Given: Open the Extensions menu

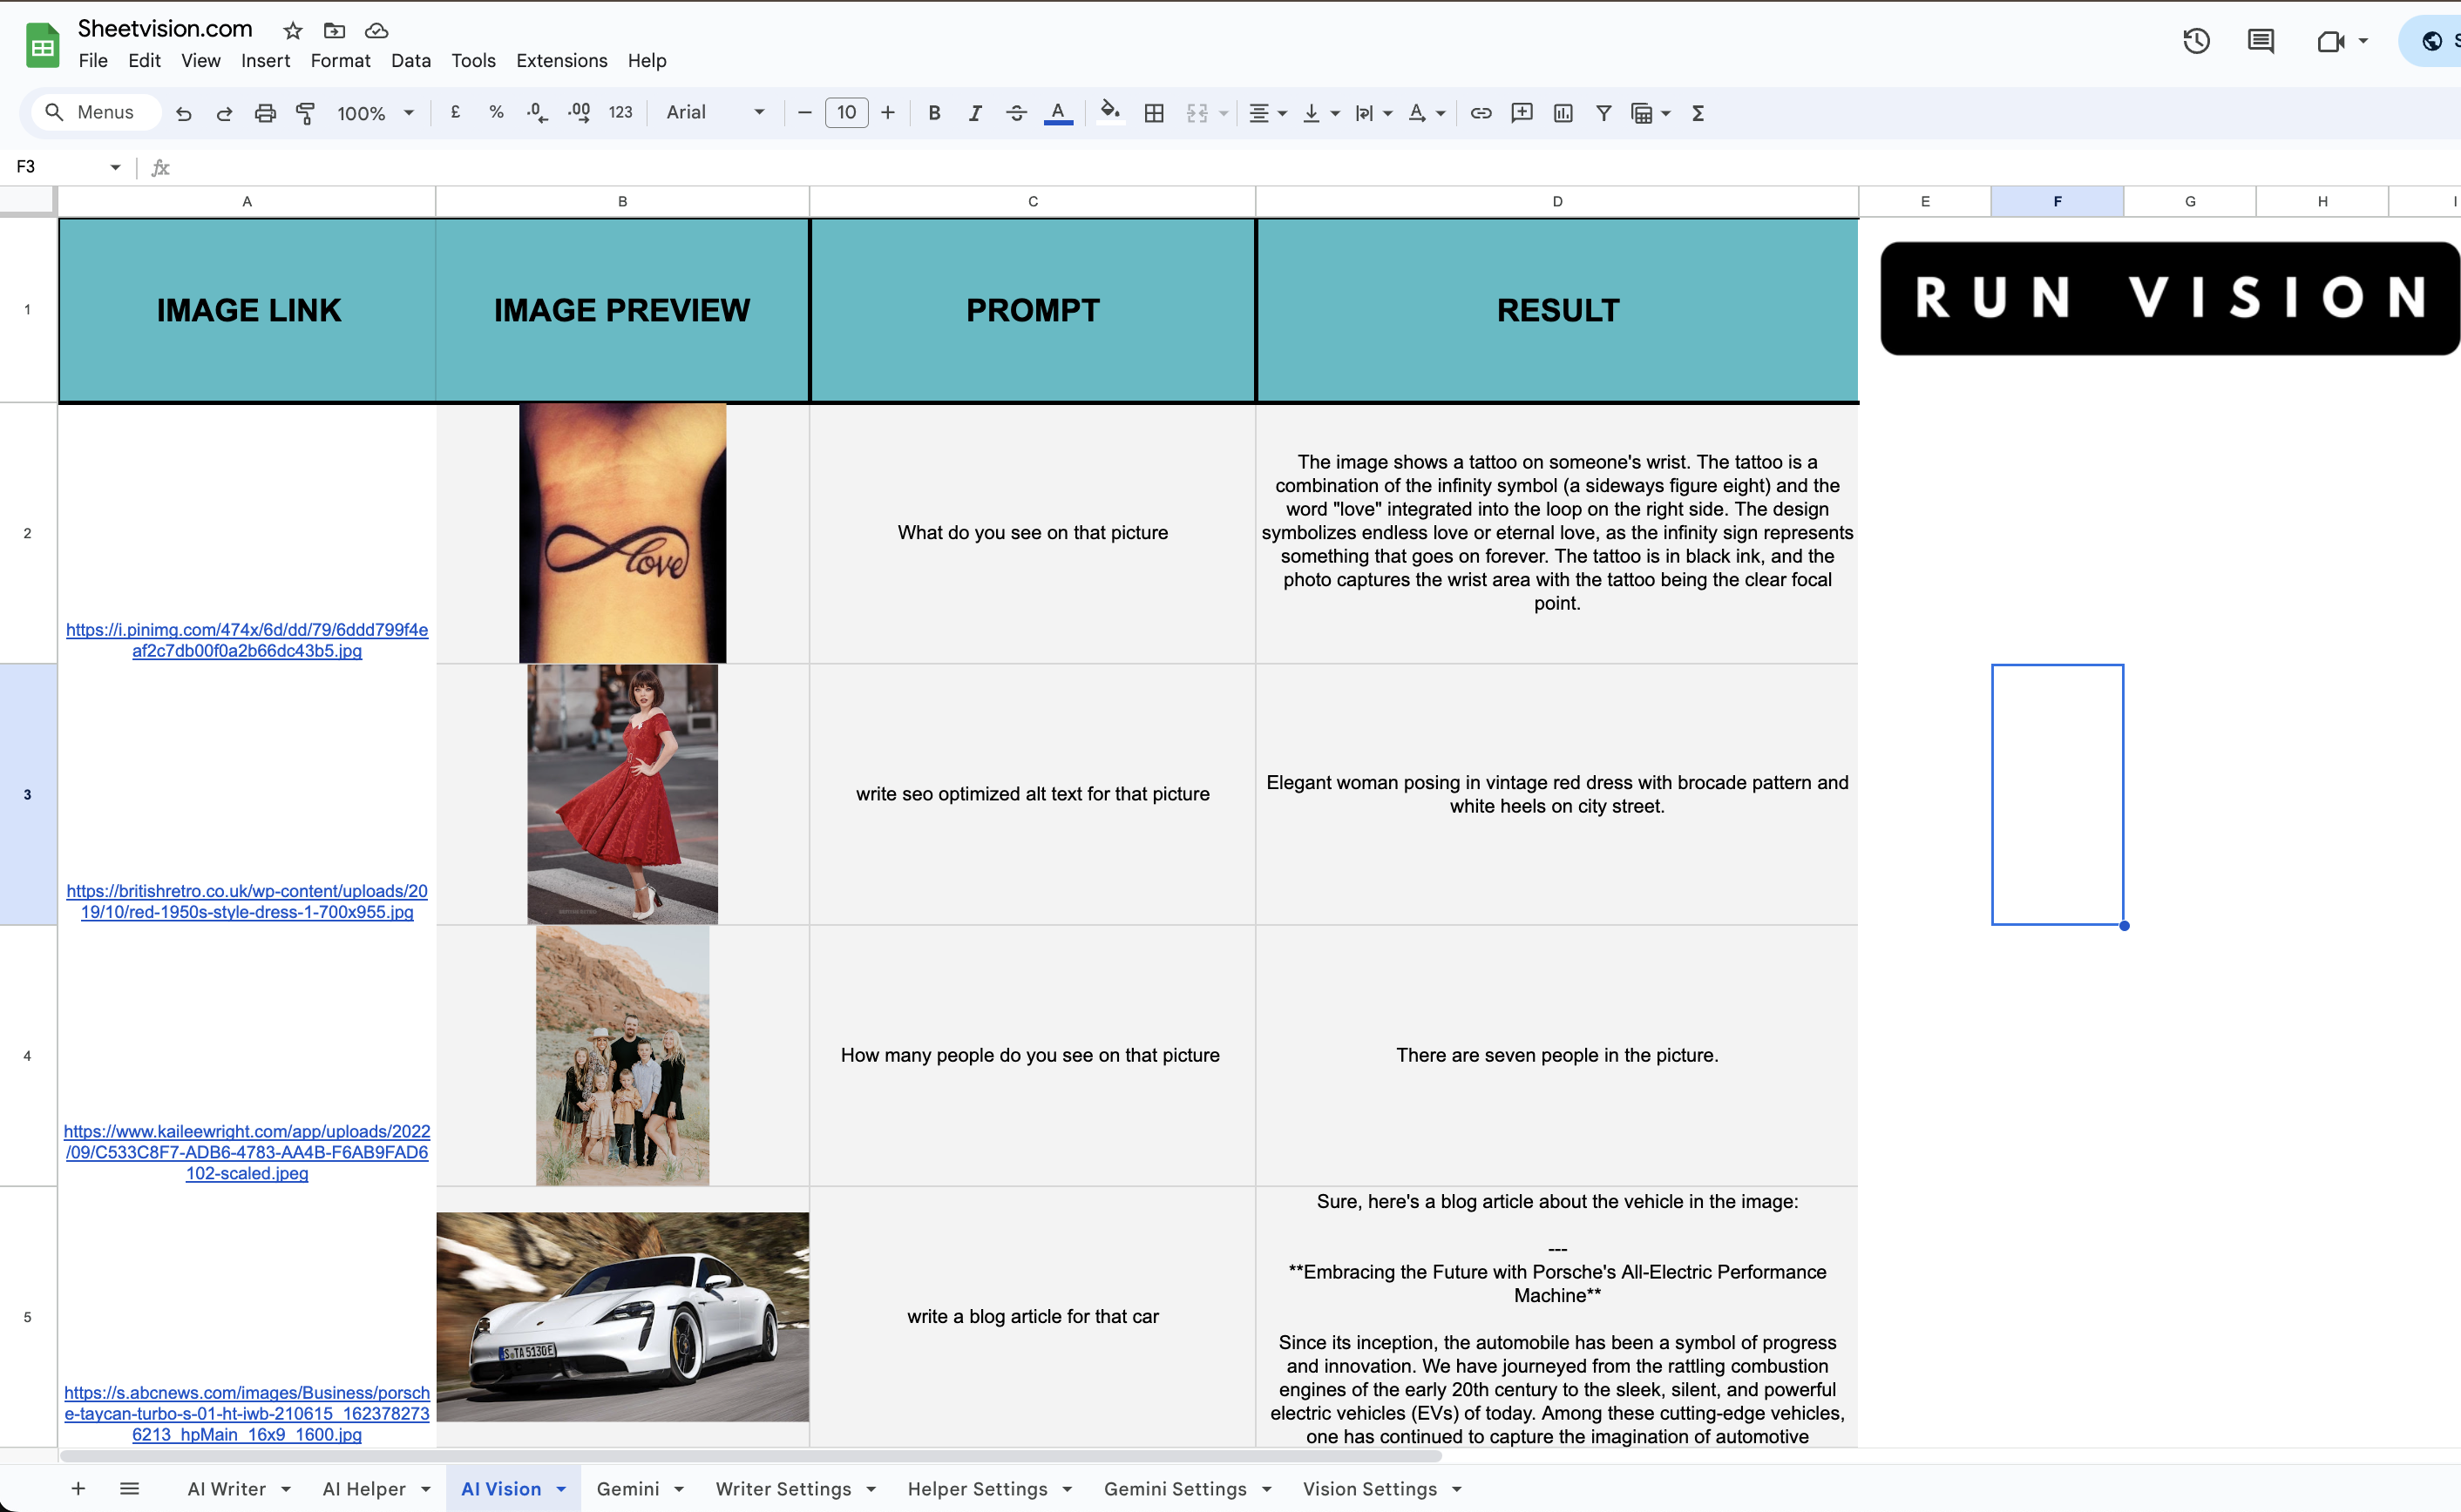Looking at the screenshot, I should [561, 60].
